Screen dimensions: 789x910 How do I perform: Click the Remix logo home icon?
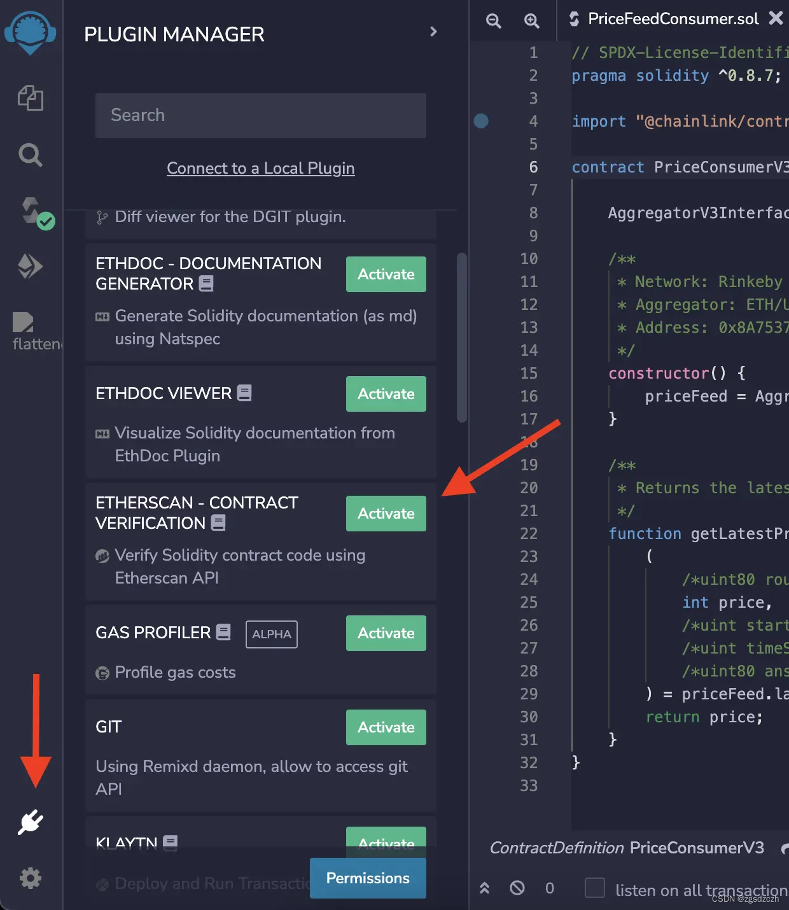(31, 33)
